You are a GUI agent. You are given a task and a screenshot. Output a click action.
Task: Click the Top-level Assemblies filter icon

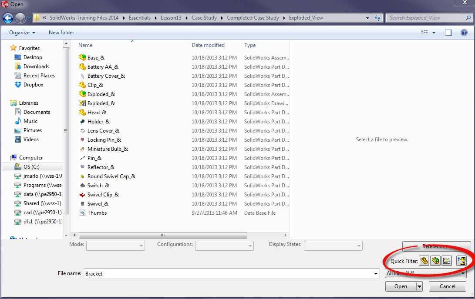click(462, 261)
